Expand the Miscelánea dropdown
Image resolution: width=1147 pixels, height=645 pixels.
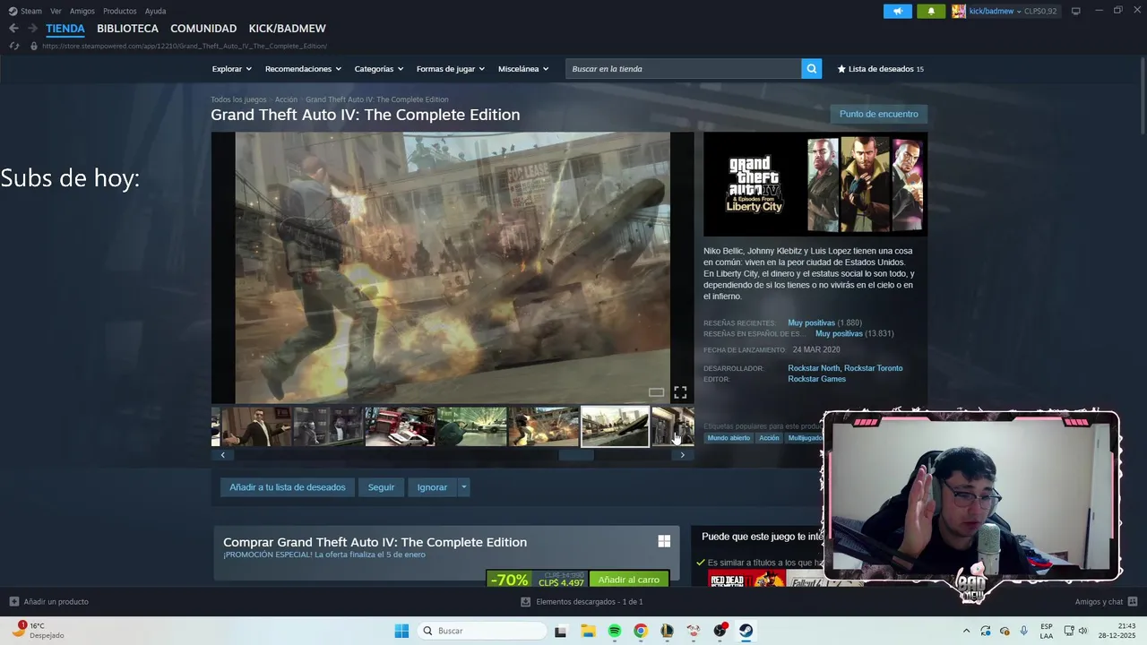[x=523, y=69]
